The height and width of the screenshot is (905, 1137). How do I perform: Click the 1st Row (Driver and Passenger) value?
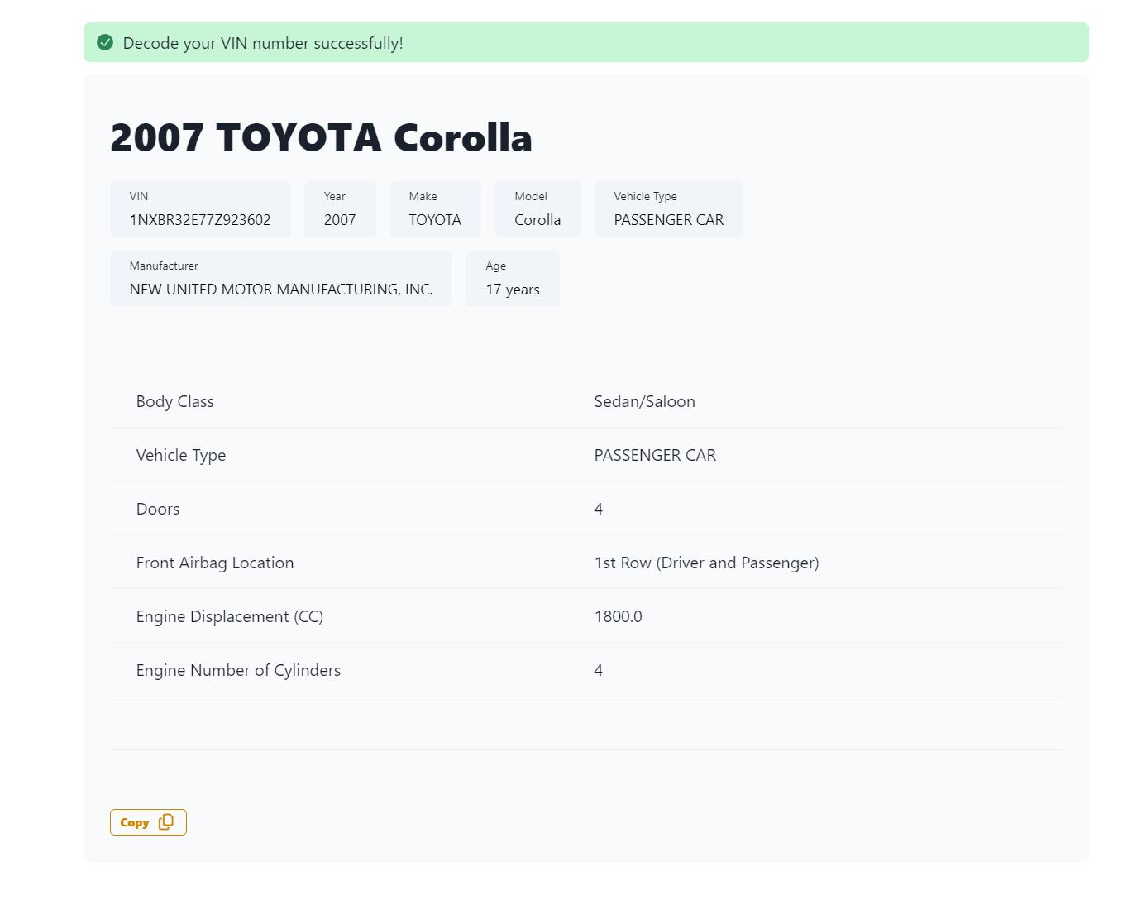706,563
